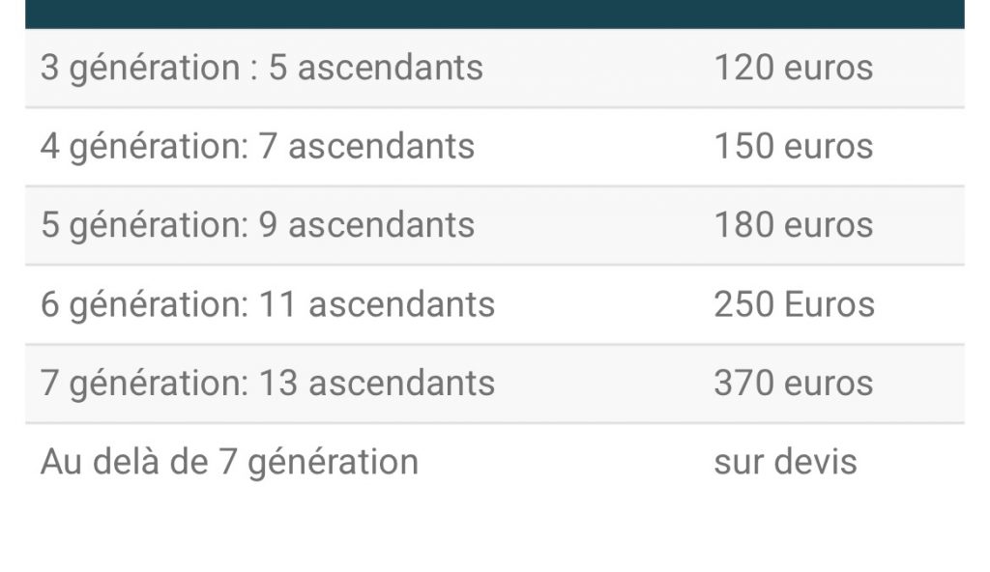
Task: Select the "7 génération: 13 ascendants" cell
Action: 267,384
